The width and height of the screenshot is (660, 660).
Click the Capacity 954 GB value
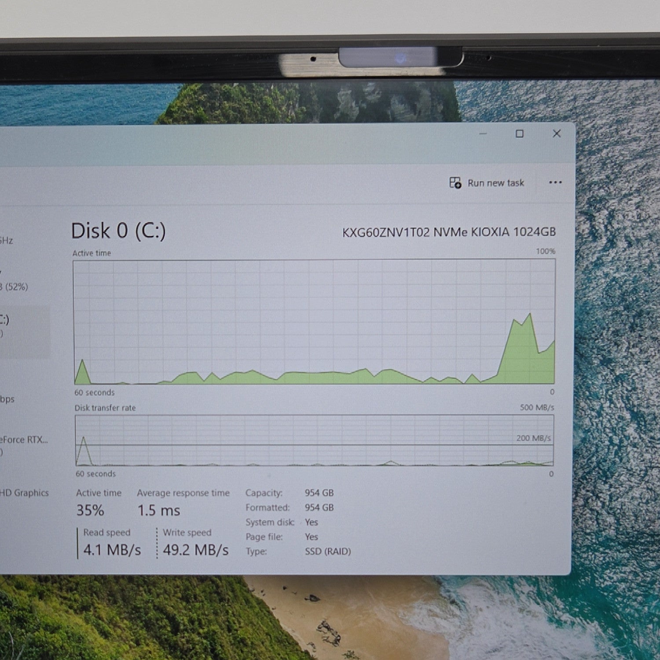click(x=319, y=493)
